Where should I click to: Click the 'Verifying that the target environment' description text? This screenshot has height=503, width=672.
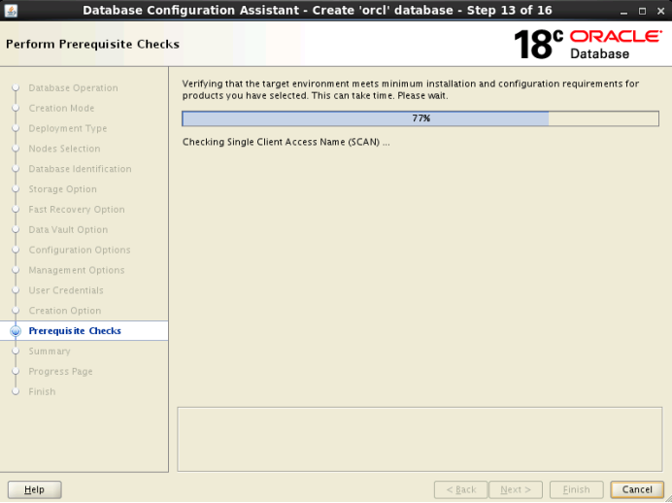pos(411,89)
